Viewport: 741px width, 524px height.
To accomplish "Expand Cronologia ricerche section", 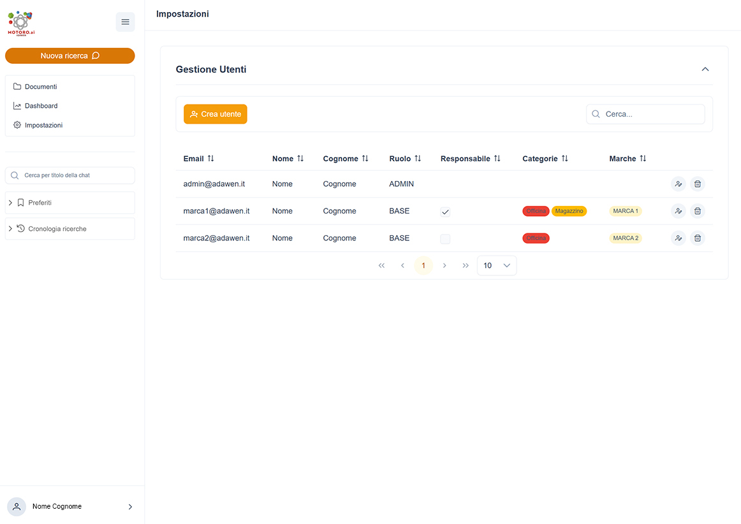I will pyautogui.click(x=70, y=229).
